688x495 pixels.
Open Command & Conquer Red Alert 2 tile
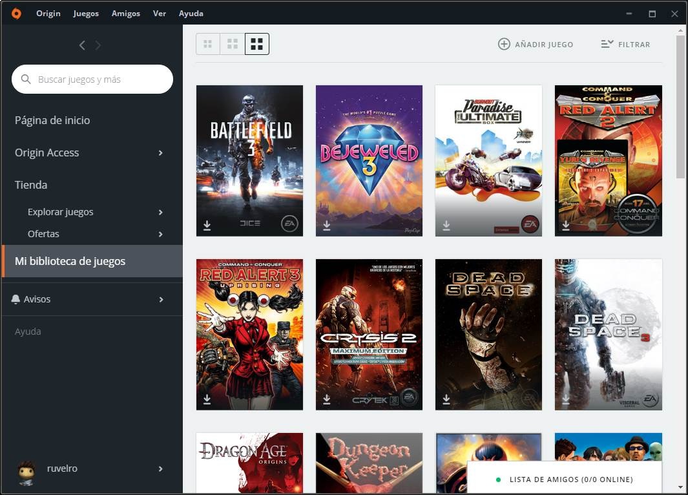pos(609,161)
